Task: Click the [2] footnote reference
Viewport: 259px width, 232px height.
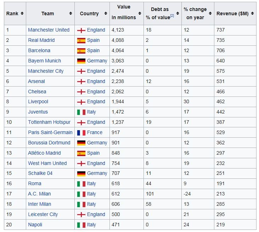Action: tap(172, 16)
